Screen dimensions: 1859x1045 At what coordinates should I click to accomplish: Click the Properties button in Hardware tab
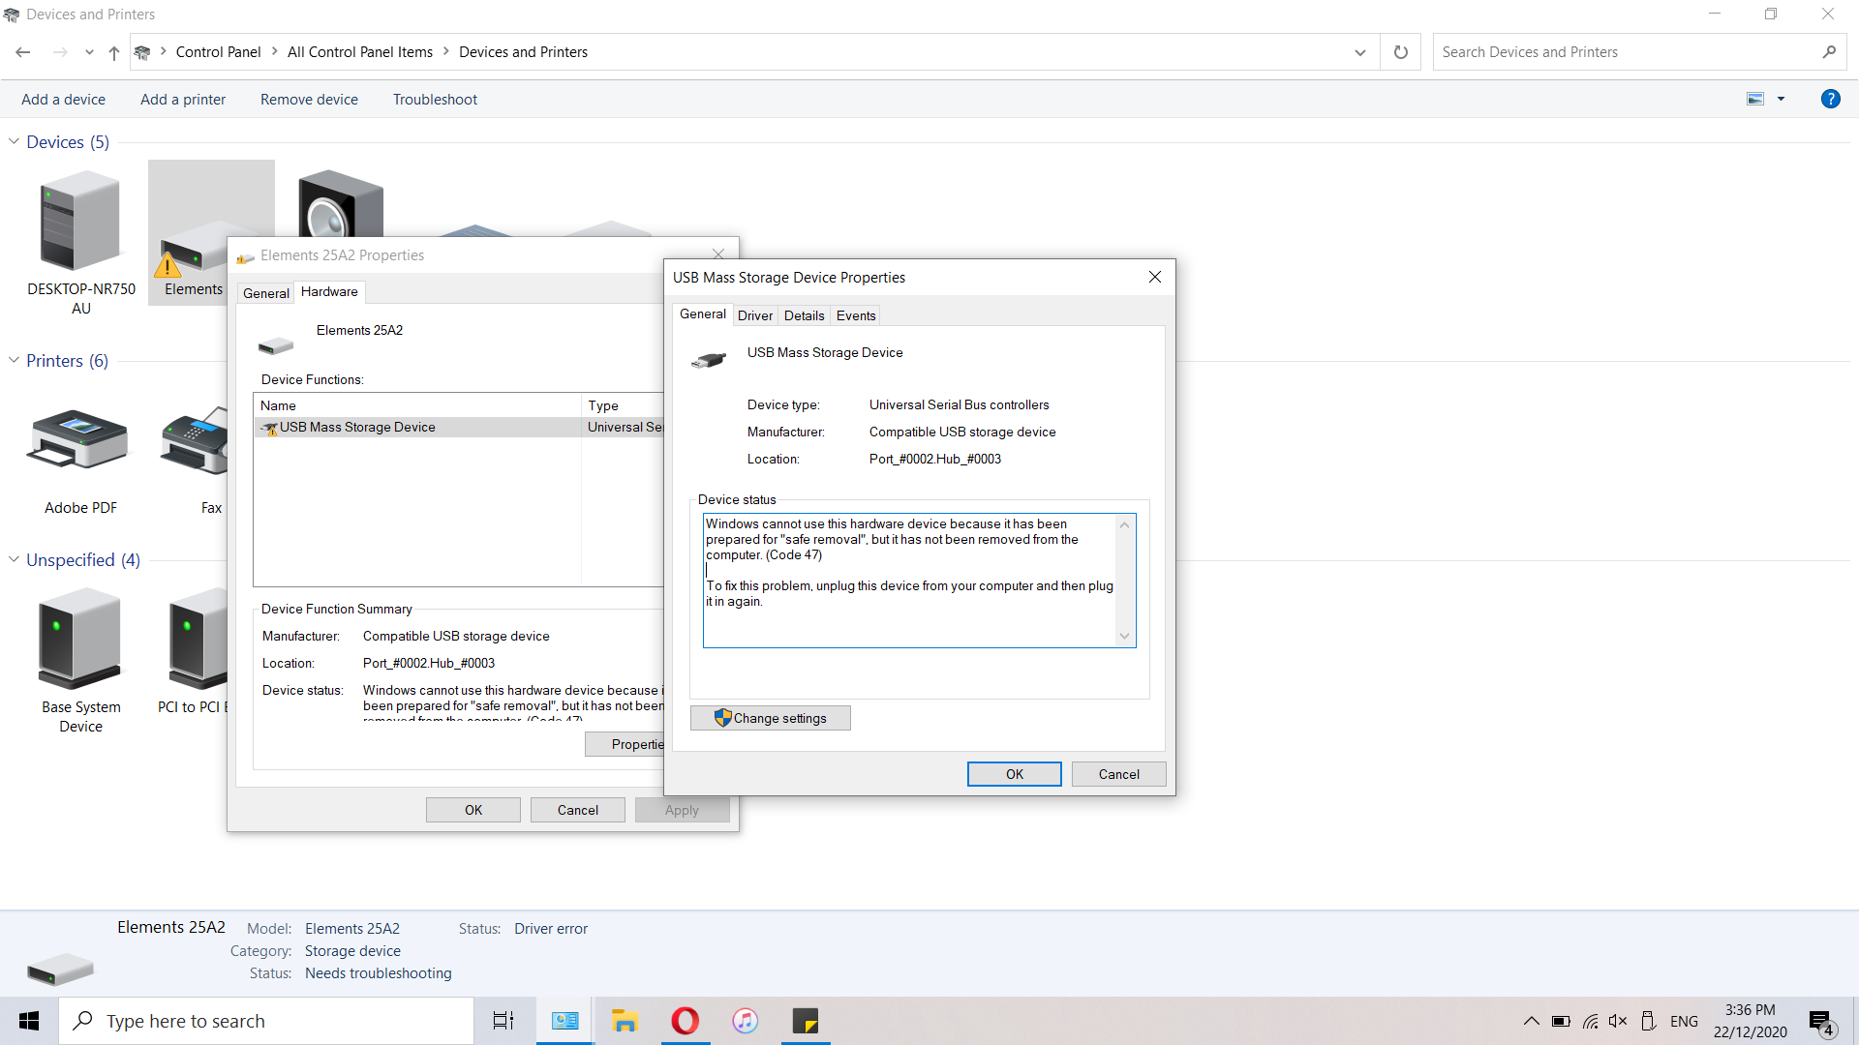625,744
